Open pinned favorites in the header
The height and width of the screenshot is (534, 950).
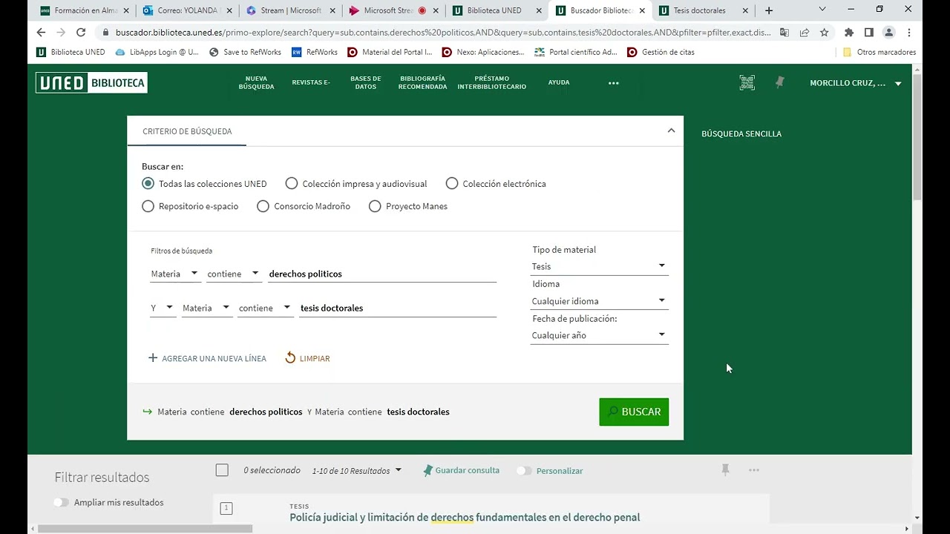779,83
